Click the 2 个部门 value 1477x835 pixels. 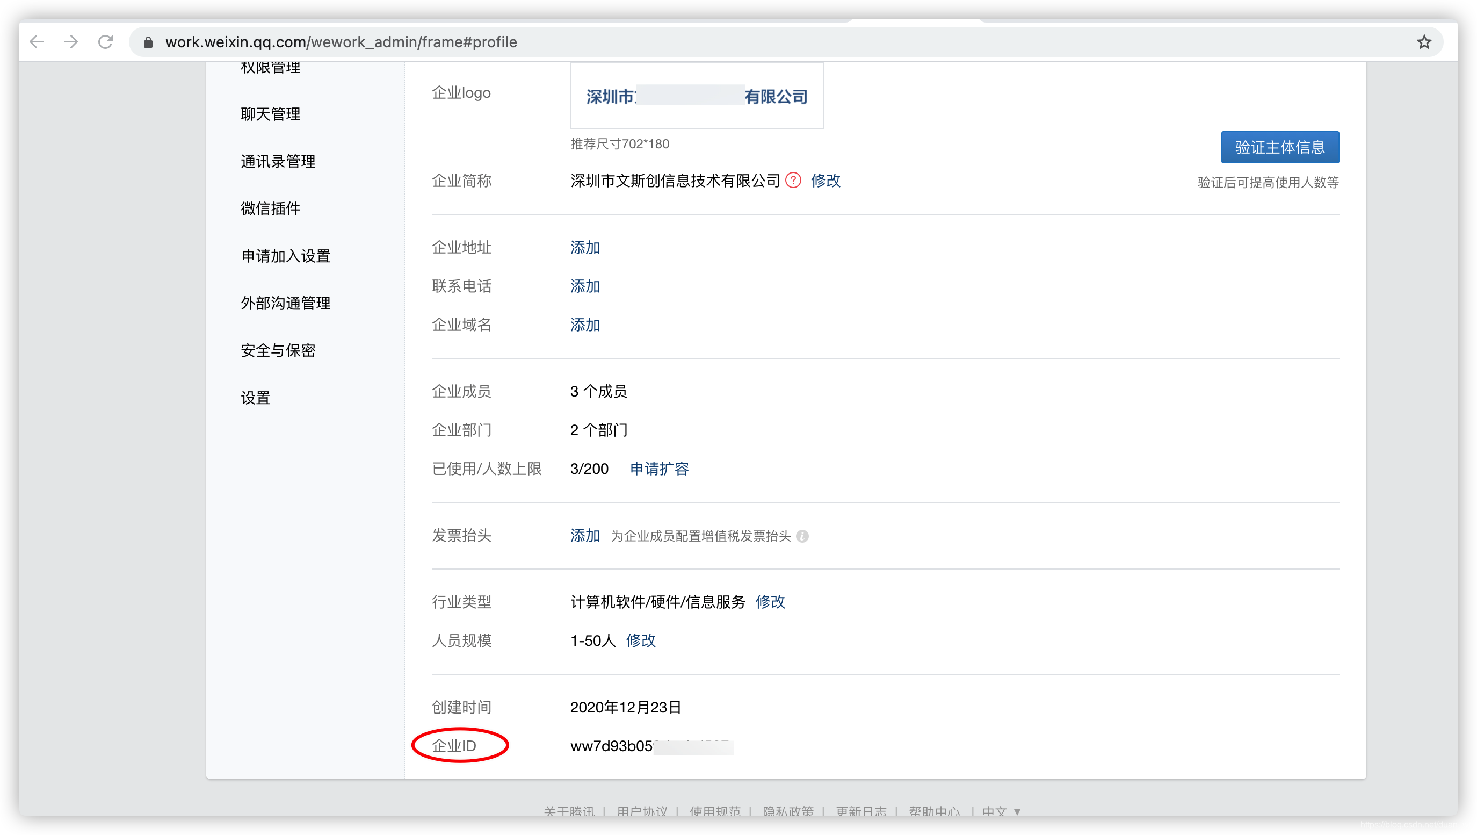pyautogui.click(x=599, y=430)
